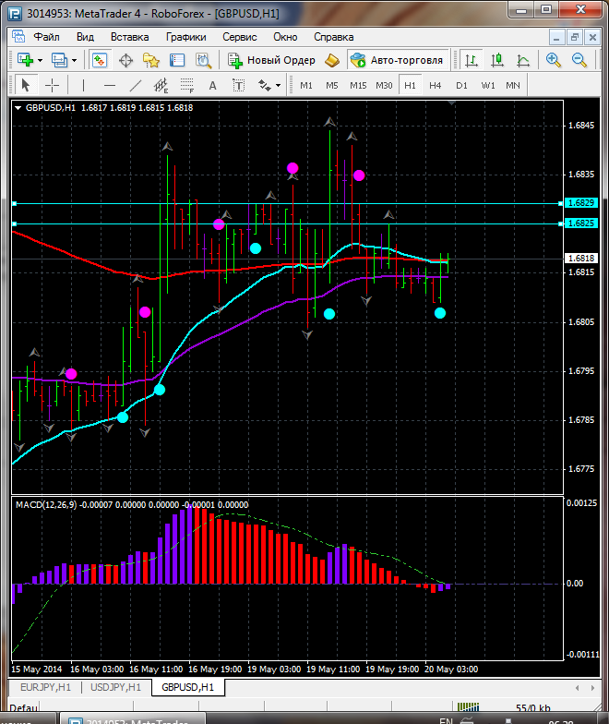Select the Crosshair tool
609x724 pixels.
pyautogui.click(x=53, y=85)
